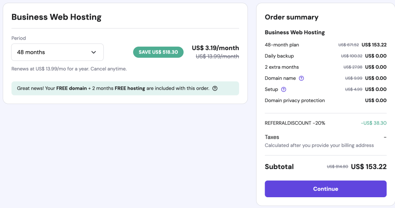Click the question mark icon next to Setup
Screen dimensions: 395x208
(x=284, y=89)
